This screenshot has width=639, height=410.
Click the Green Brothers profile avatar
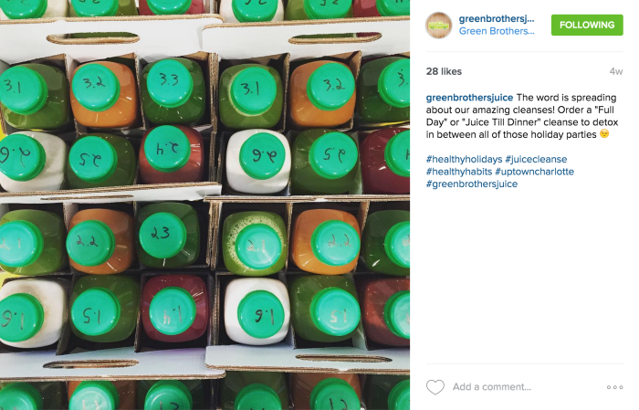[438, 26]
